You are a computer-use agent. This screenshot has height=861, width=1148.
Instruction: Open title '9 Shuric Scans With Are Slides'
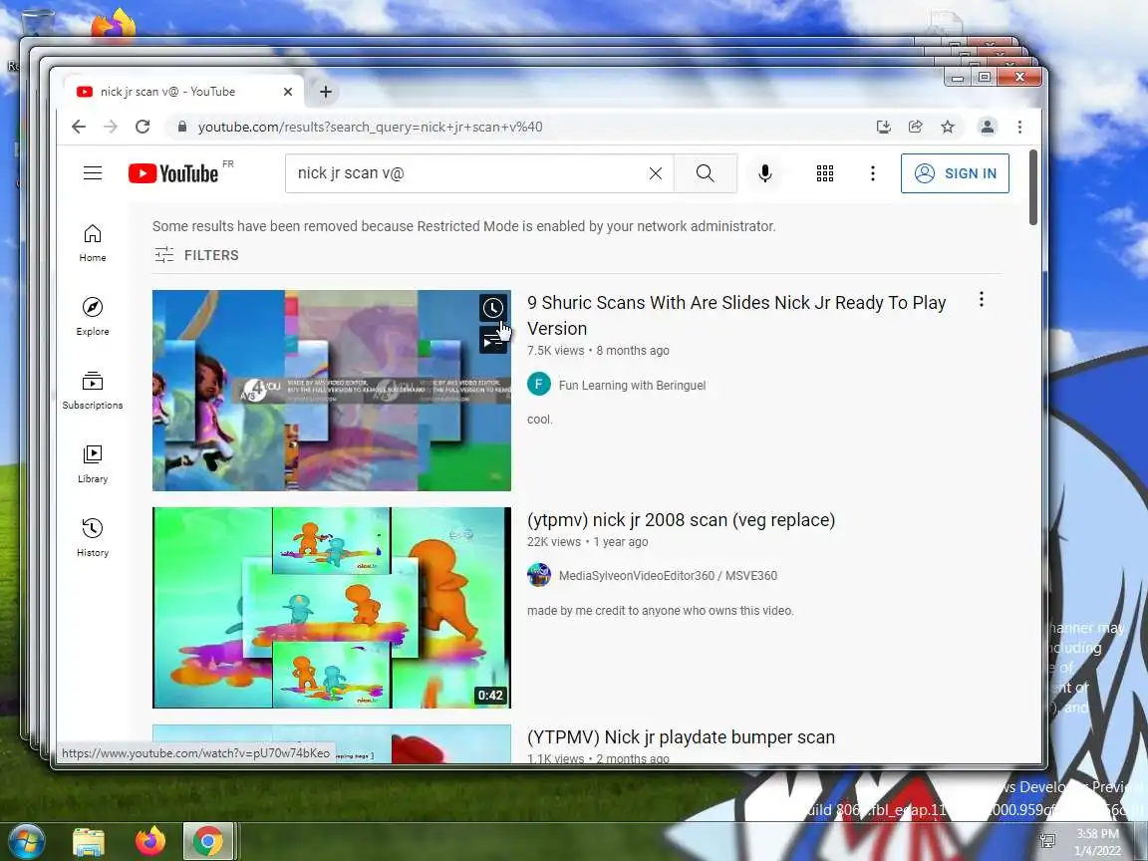click(x=736, y=316)
